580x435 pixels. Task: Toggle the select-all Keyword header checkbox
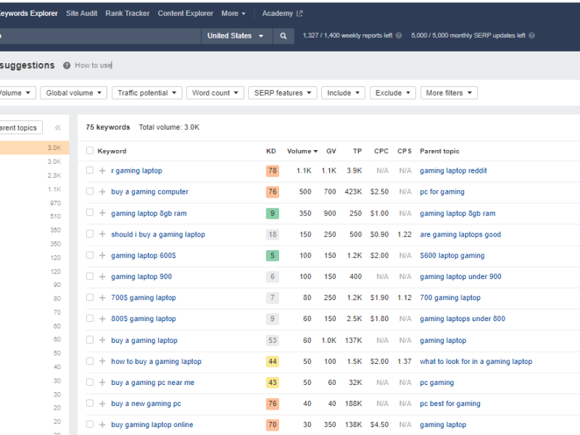[90, 151]
